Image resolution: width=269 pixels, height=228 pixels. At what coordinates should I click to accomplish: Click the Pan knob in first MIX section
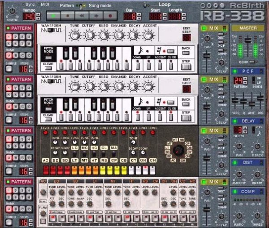click(x=207, y=39)
